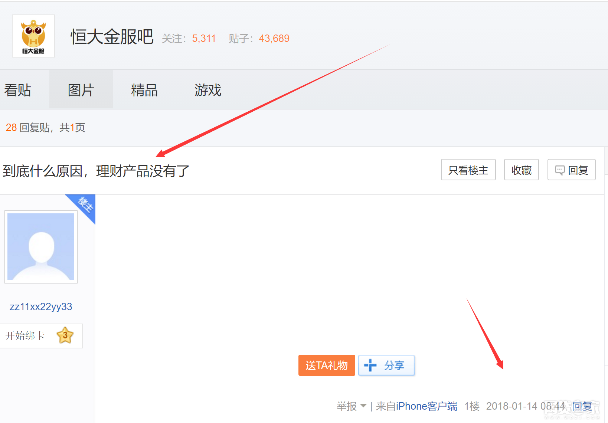Switch to the 图片 tab

pyautogui.click(x=81, y=90)
